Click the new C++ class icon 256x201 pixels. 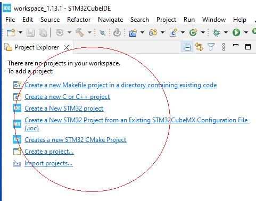pos(133,32)
